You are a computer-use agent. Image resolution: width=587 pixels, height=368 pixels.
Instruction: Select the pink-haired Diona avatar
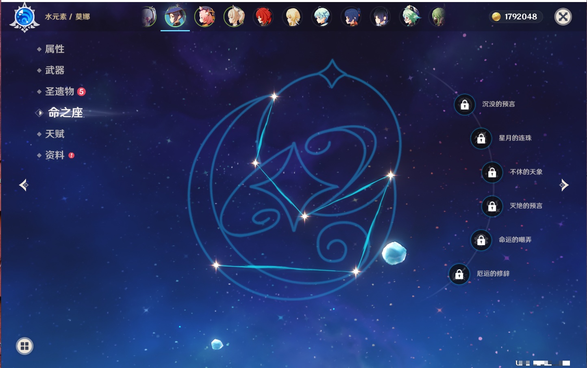(204, 17)
